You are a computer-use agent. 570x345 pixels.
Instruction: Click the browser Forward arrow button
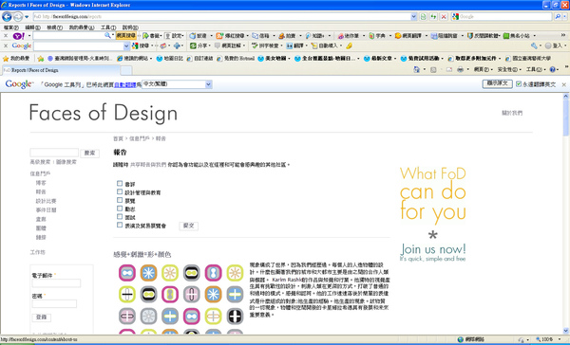tap(17, 17)
